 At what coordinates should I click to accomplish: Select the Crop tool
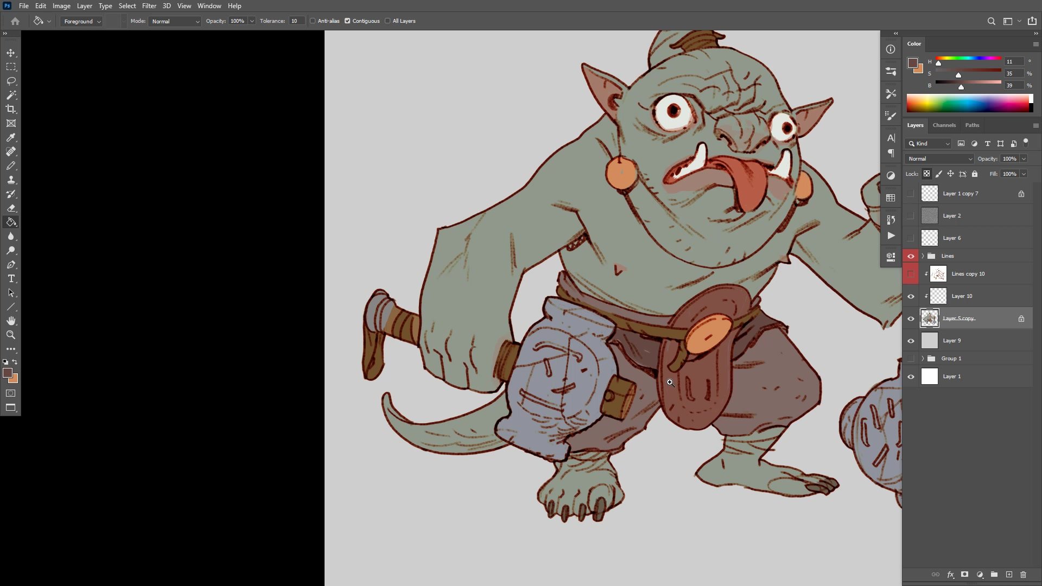11,109
